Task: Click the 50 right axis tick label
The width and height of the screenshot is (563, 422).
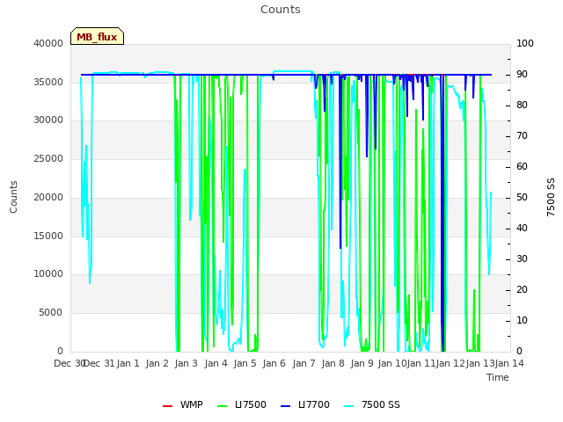Action: pyautogui.click(x=522, y=197)
